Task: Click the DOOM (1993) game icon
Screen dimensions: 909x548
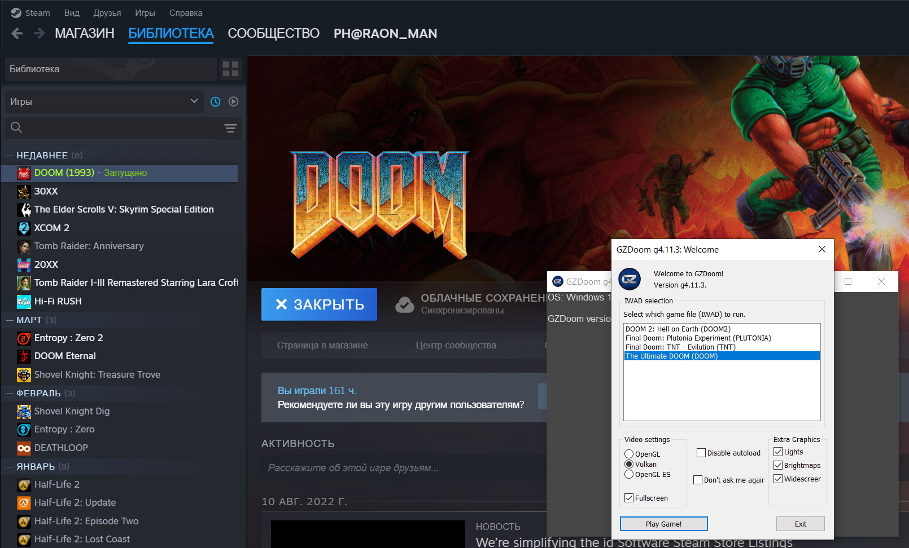Action: tap(24, 173)
